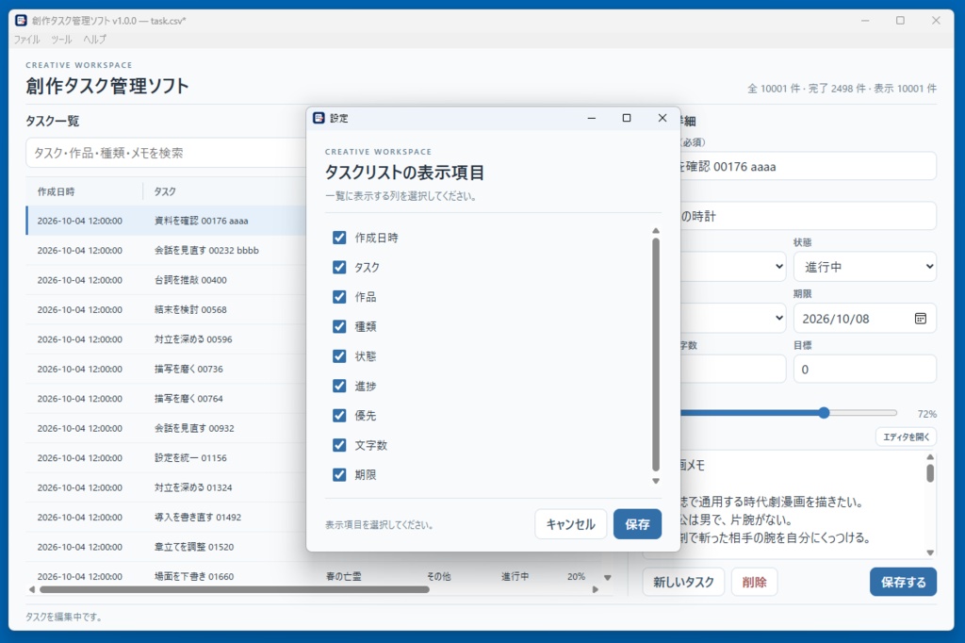
Task: Click the main window app icon
Action: tap(21, 21)
